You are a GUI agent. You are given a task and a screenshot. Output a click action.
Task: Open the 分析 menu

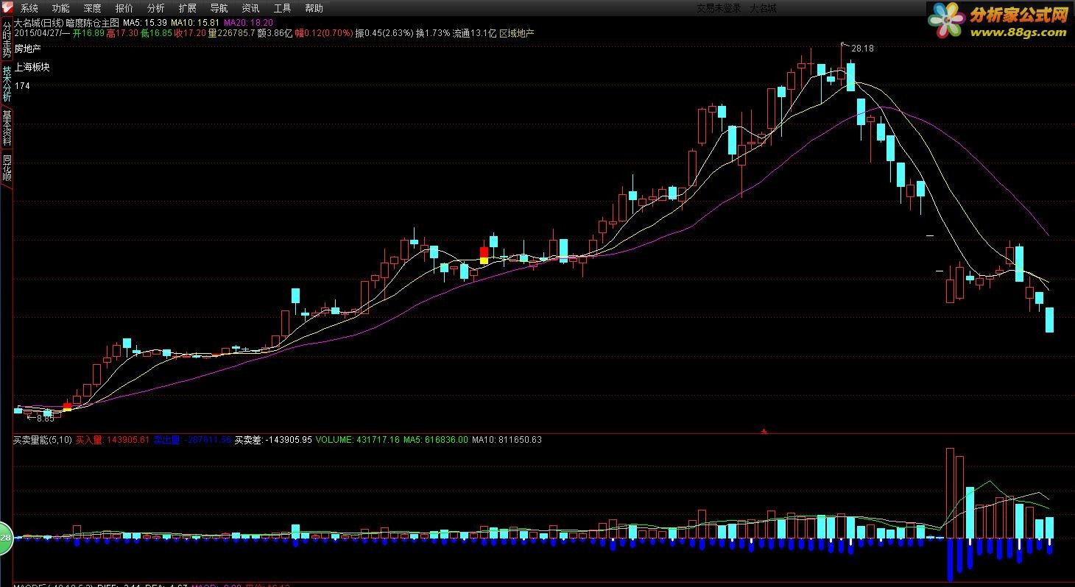[156, 8]
